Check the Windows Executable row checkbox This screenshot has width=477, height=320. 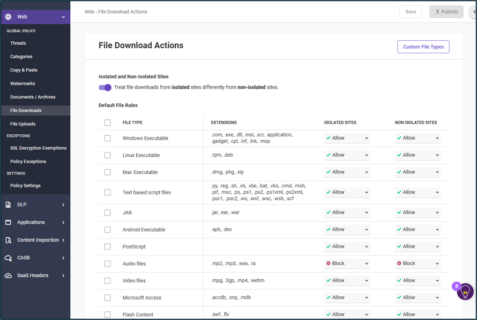point(107,138)
